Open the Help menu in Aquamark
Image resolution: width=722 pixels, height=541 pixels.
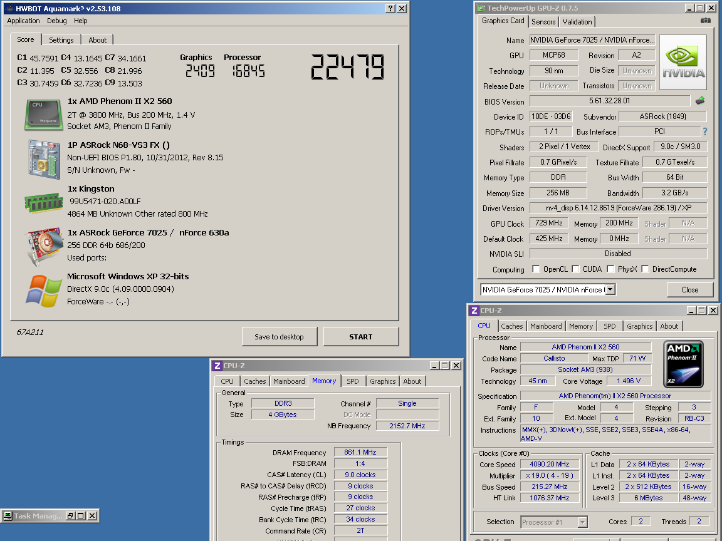pos(81,21)
